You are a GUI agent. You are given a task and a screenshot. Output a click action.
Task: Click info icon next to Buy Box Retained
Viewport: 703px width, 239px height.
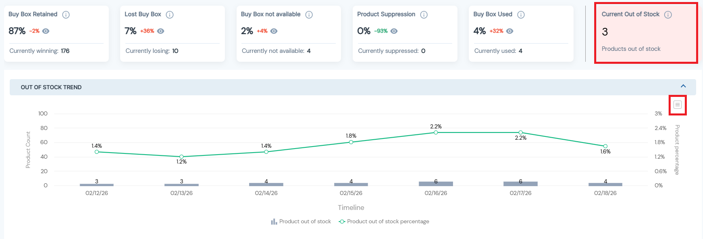66,15
